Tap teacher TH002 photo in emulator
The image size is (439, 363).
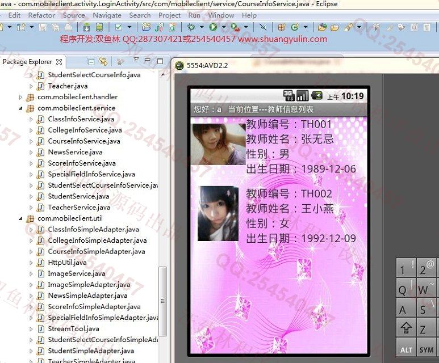(x=218, y=213)
